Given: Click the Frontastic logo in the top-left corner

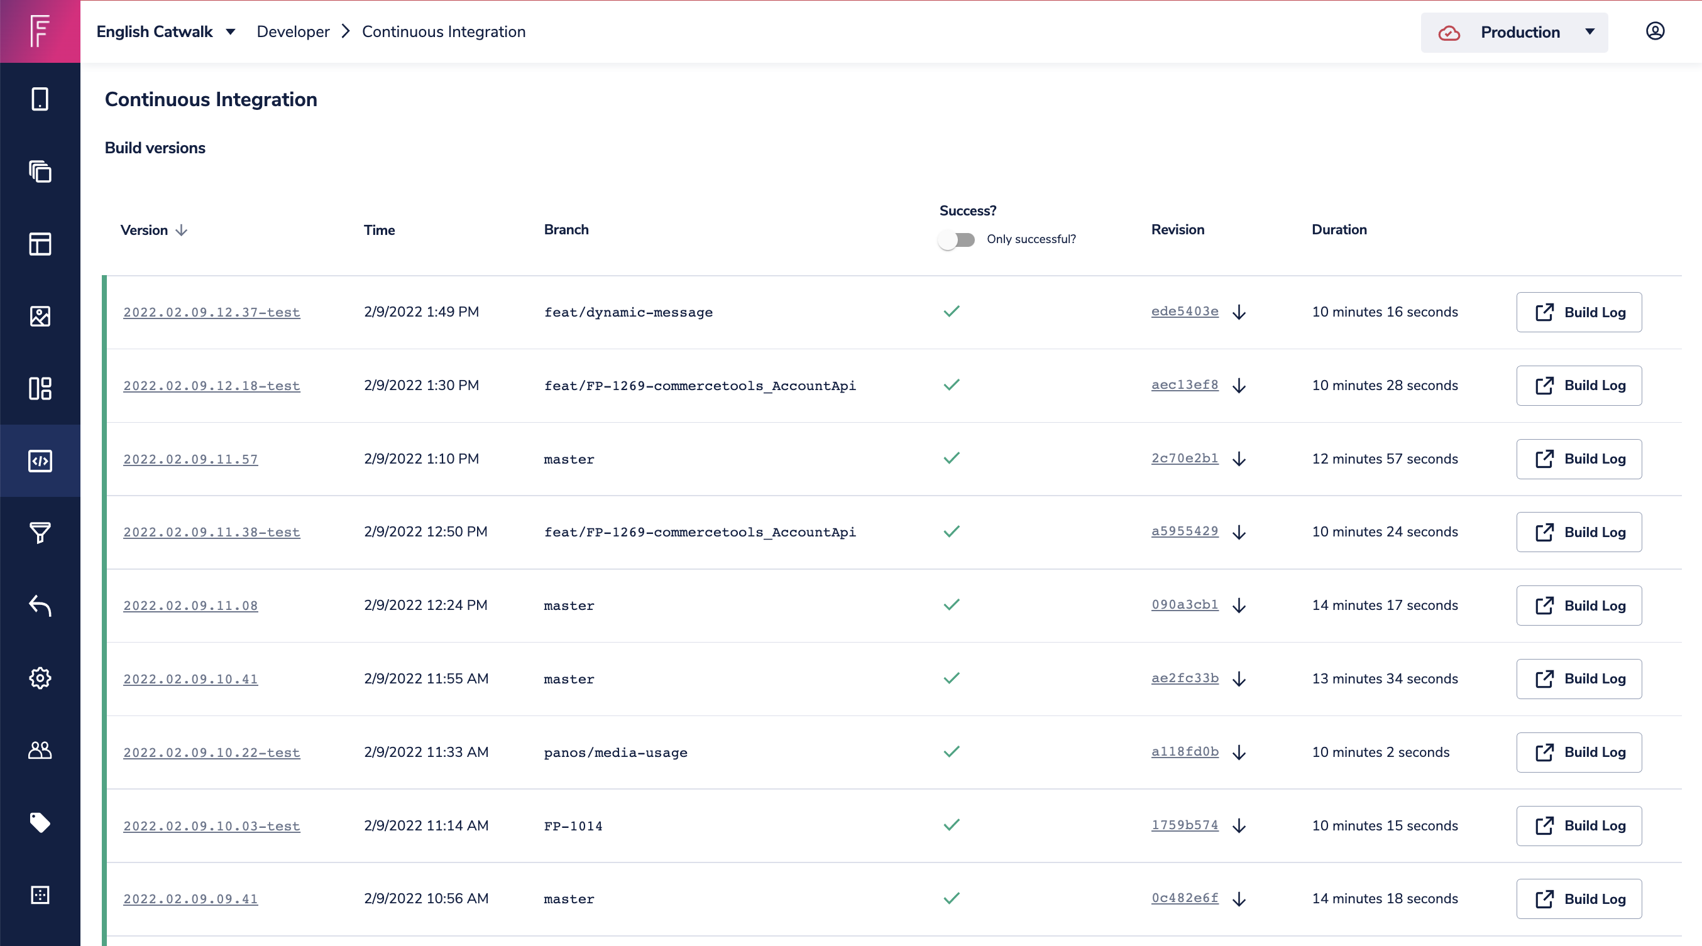Looking at the screenshot, I should point(40,31).
